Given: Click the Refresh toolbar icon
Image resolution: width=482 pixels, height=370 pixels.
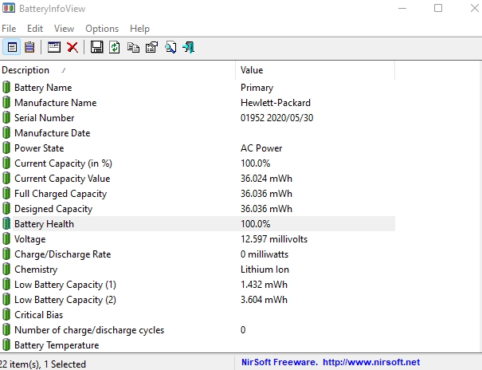Looking at the screenshot, I should 115,47.
